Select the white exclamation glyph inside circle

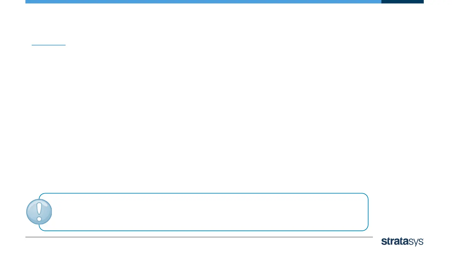click(x=39, y=212)
